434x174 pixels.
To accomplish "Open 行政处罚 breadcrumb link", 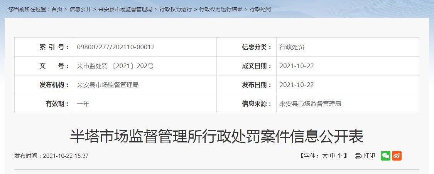I will tap(260, 9).
